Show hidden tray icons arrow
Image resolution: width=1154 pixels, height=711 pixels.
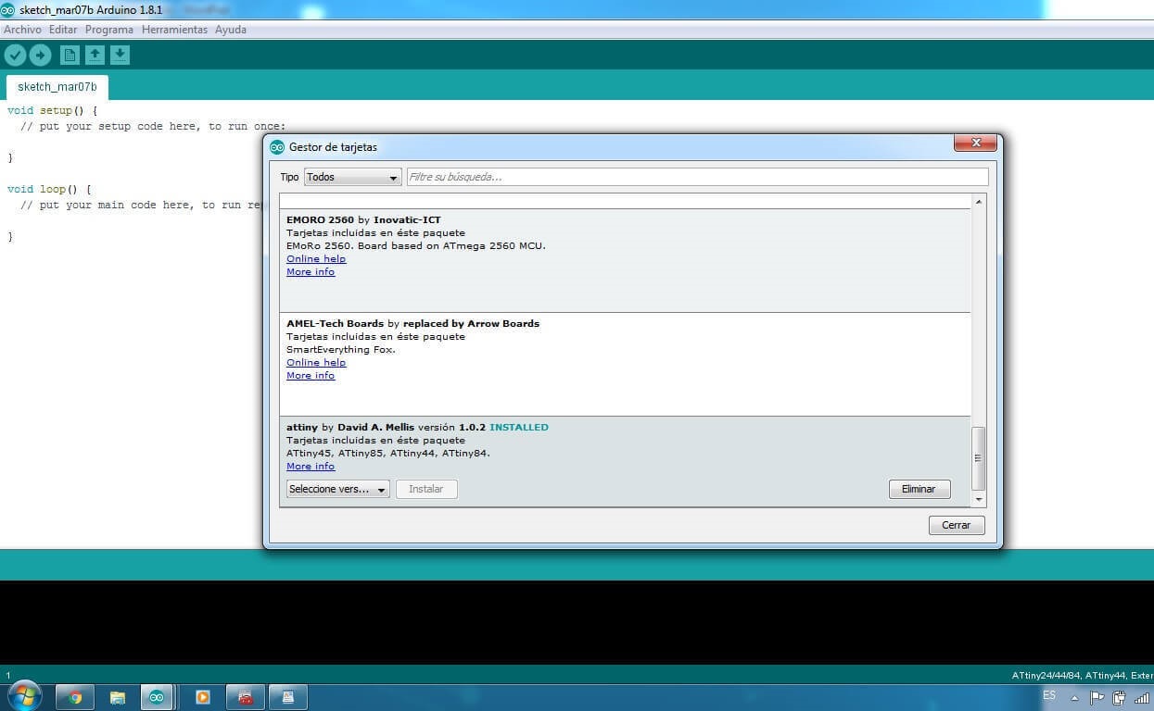pos(1075,698)
